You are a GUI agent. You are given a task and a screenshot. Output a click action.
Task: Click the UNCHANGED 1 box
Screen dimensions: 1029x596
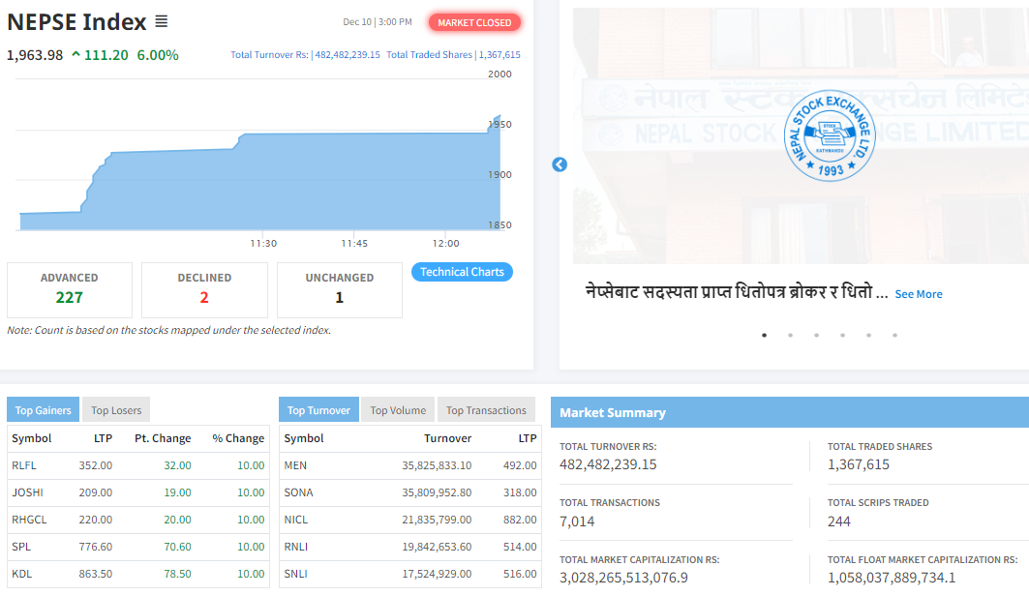(339, 290)
